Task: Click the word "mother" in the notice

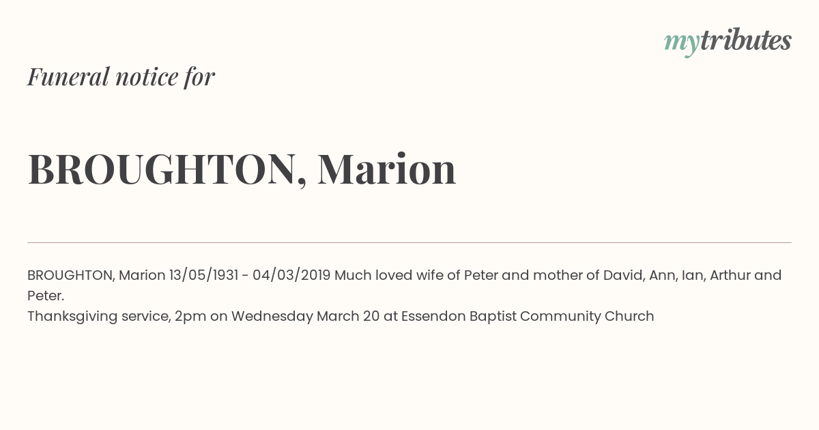Action: pyautogui.click(x=558, y=275)
